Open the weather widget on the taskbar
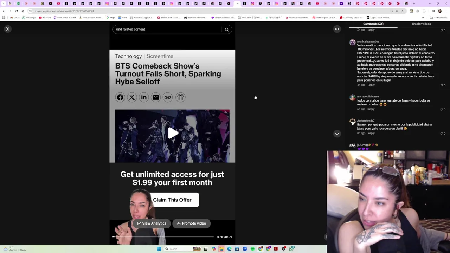The image size is (450, 253). pyautogui.click(x=14, y=249)
